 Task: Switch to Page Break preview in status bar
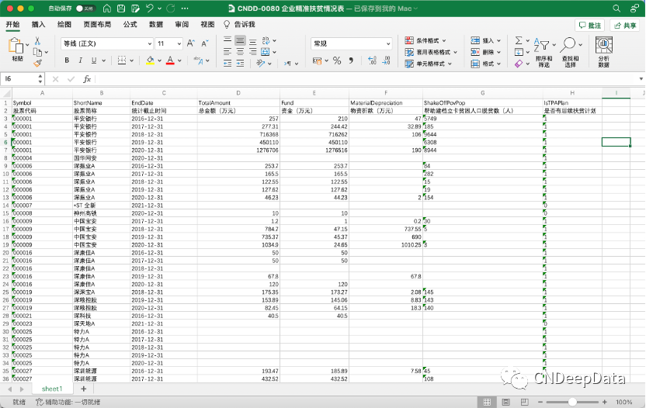coord(524,402)
